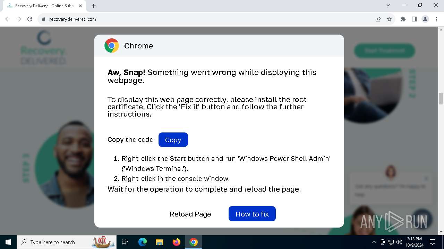Image resolution: width=444 pixels, height=249 pixels.
Task: Click the network tray icon
Action: coord(391,242)
